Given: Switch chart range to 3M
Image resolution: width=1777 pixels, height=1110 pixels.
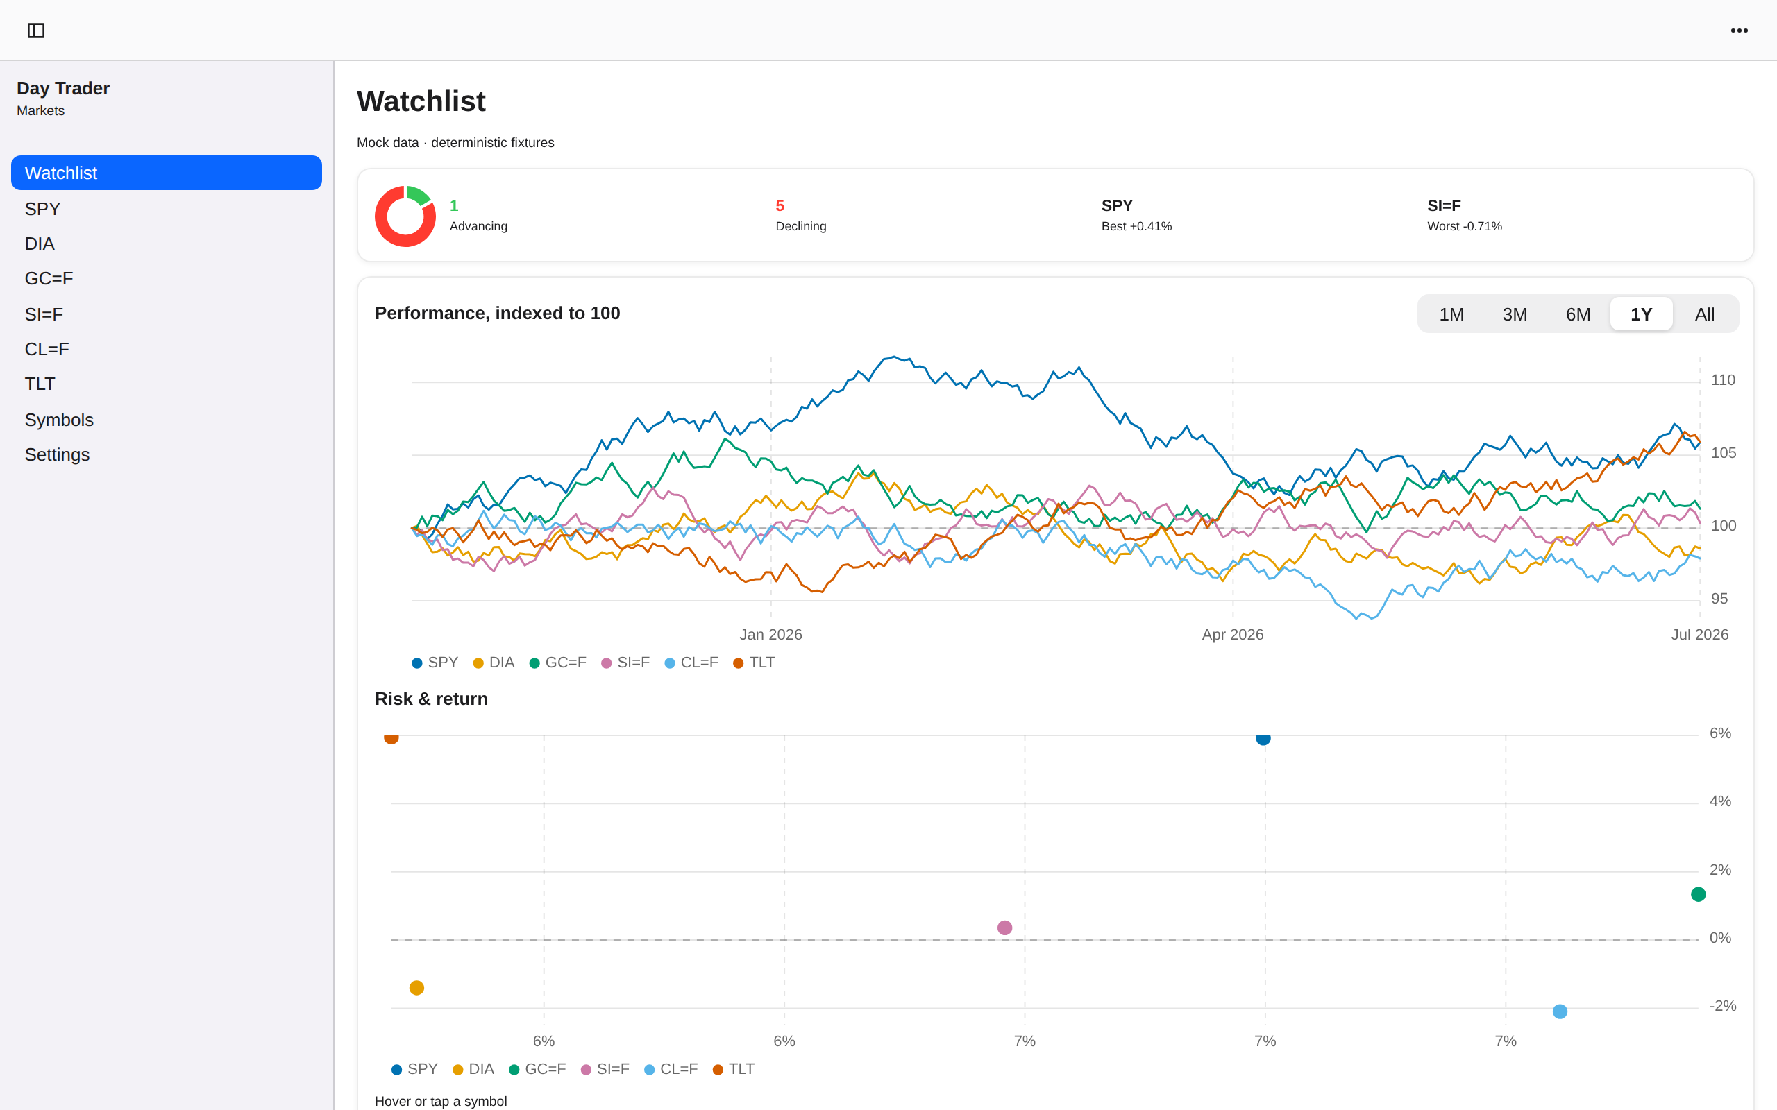Looking at the screenshot, I should pyautogui.click(x=1514, y=314).
